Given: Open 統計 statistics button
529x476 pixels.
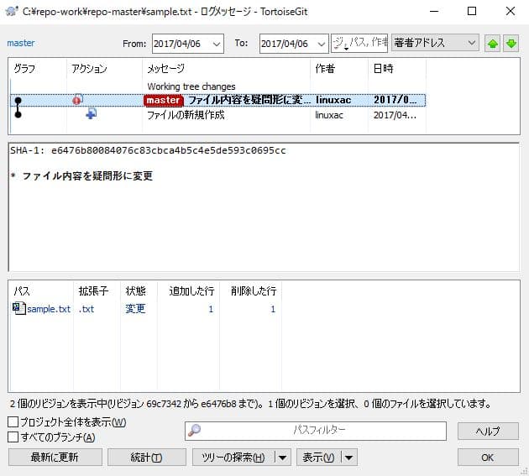Looking at the screenshot, I should [146, 458].
